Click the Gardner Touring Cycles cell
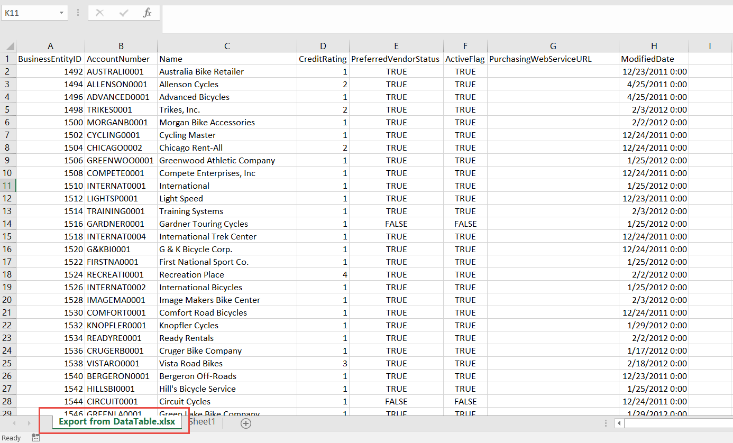Screen dimensions: 733x443 [x=227, y=224]
